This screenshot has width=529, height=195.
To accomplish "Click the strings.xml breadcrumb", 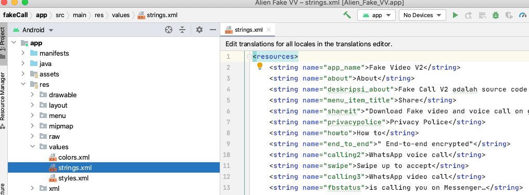I will tap(158, 15).
